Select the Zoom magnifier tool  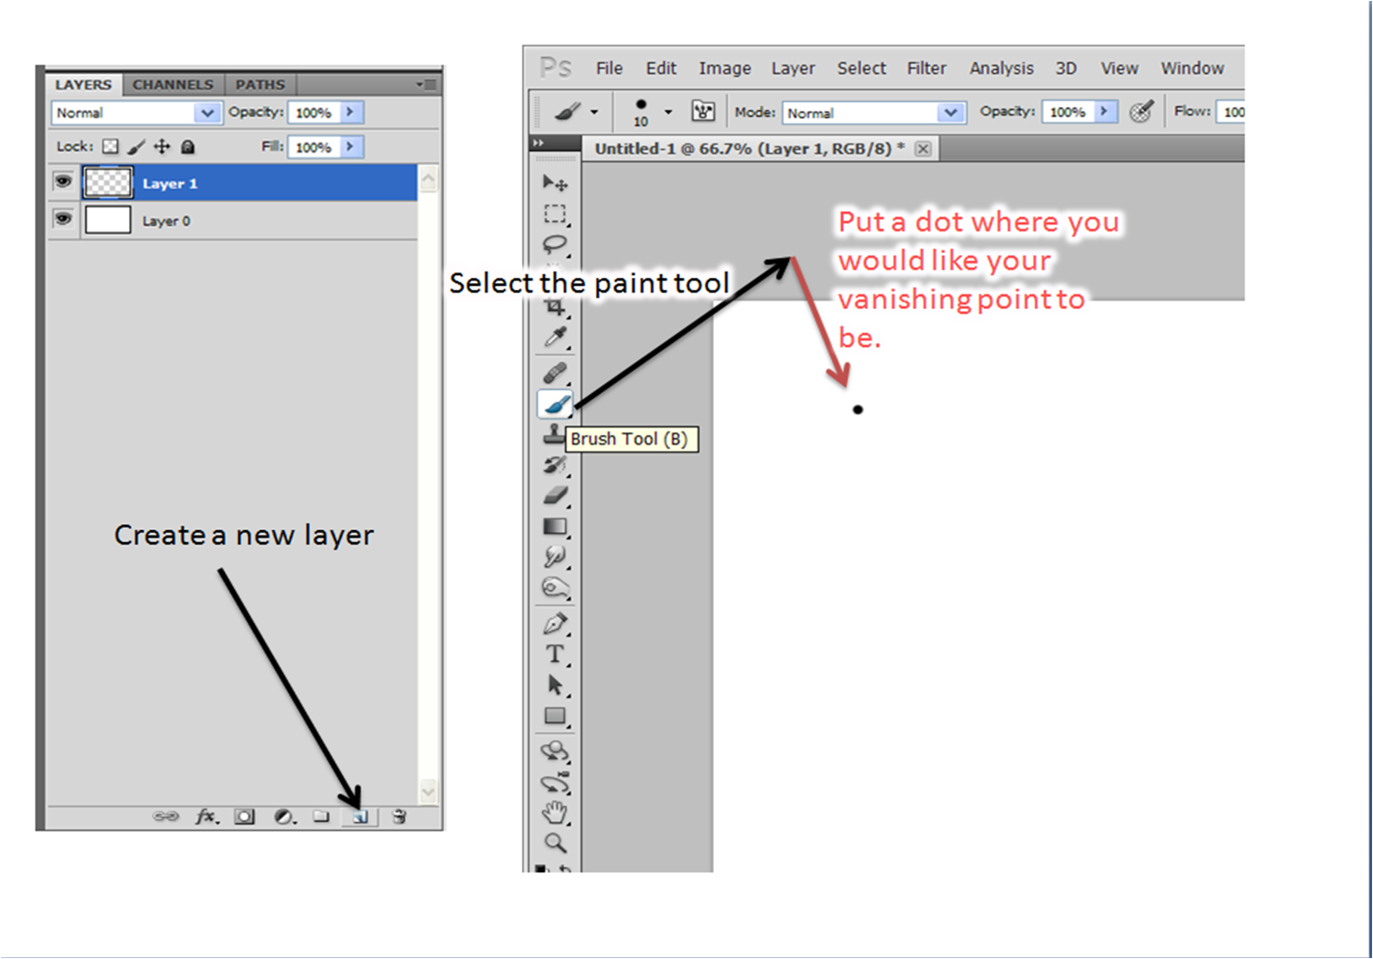(x=555, y=842)
